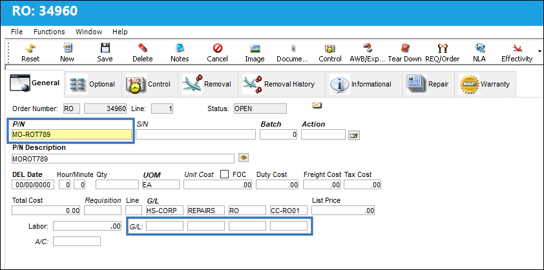This screenshot has width=544, height=270.
Task: Click the G/L field showing HS-CORP
Action: coord(165,211)
